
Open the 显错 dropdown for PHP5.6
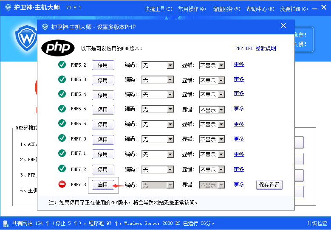click(221, 125)
